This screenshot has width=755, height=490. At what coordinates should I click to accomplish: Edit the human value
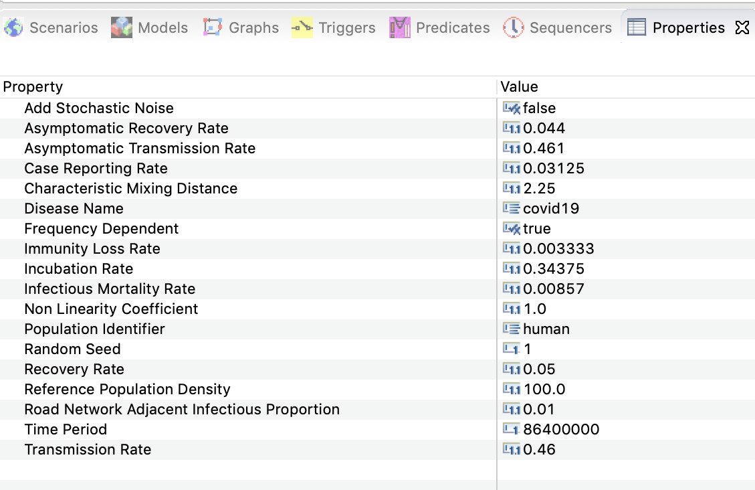tap(546, 329)
